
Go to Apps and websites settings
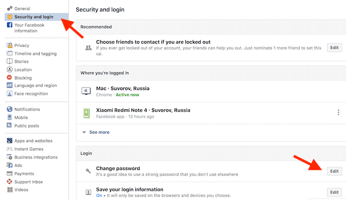click(x=33, y=140)
